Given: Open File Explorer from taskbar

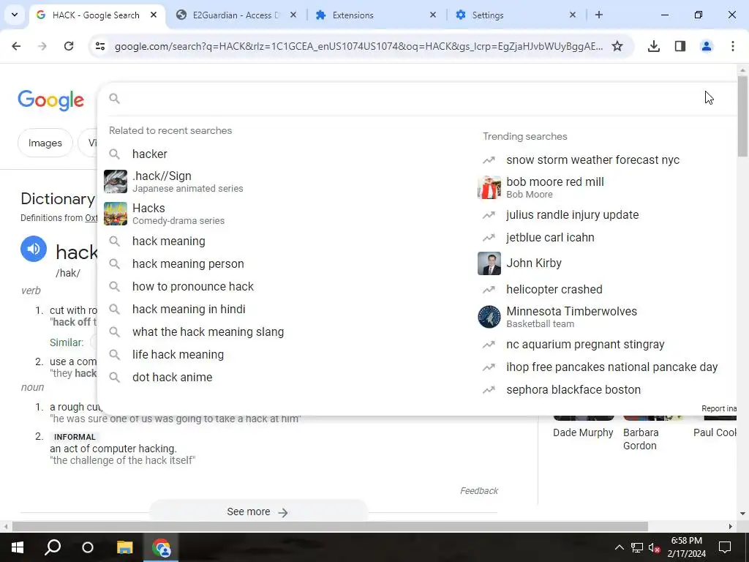Looking at the screenshot, I should pos(124,547).
